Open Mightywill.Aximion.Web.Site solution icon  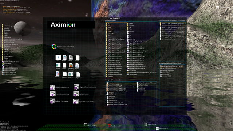[x=76, y=102]
